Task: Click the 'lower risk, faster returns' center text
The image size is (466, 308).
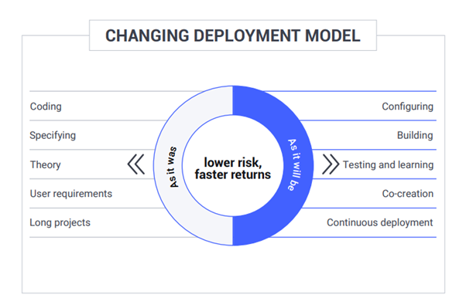Action: [x=233, y=168]
